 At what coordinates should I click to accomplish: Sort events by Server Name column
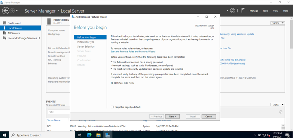coord(54,120)
